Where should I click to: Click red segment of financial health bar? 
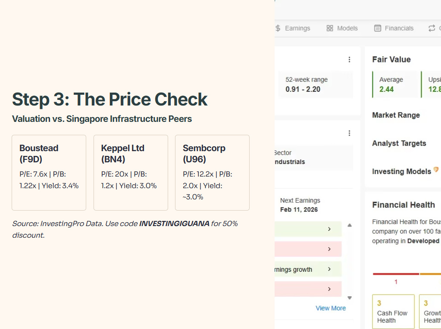coord(396,273)
